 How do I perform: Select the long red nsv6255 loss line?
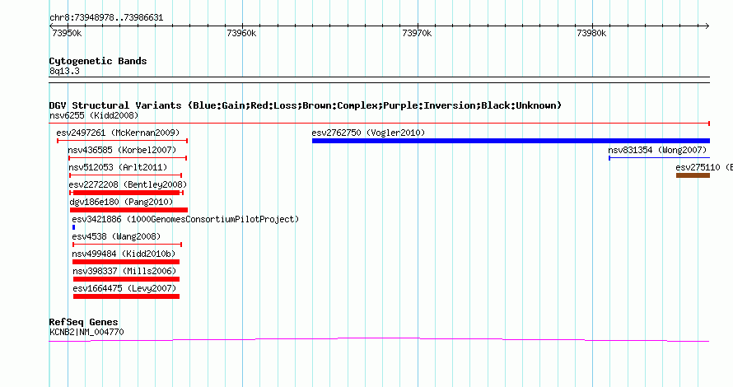379,124
